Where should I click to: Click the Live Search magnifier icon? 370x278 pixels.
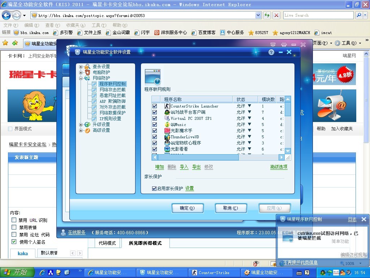(x=359, y=15)
